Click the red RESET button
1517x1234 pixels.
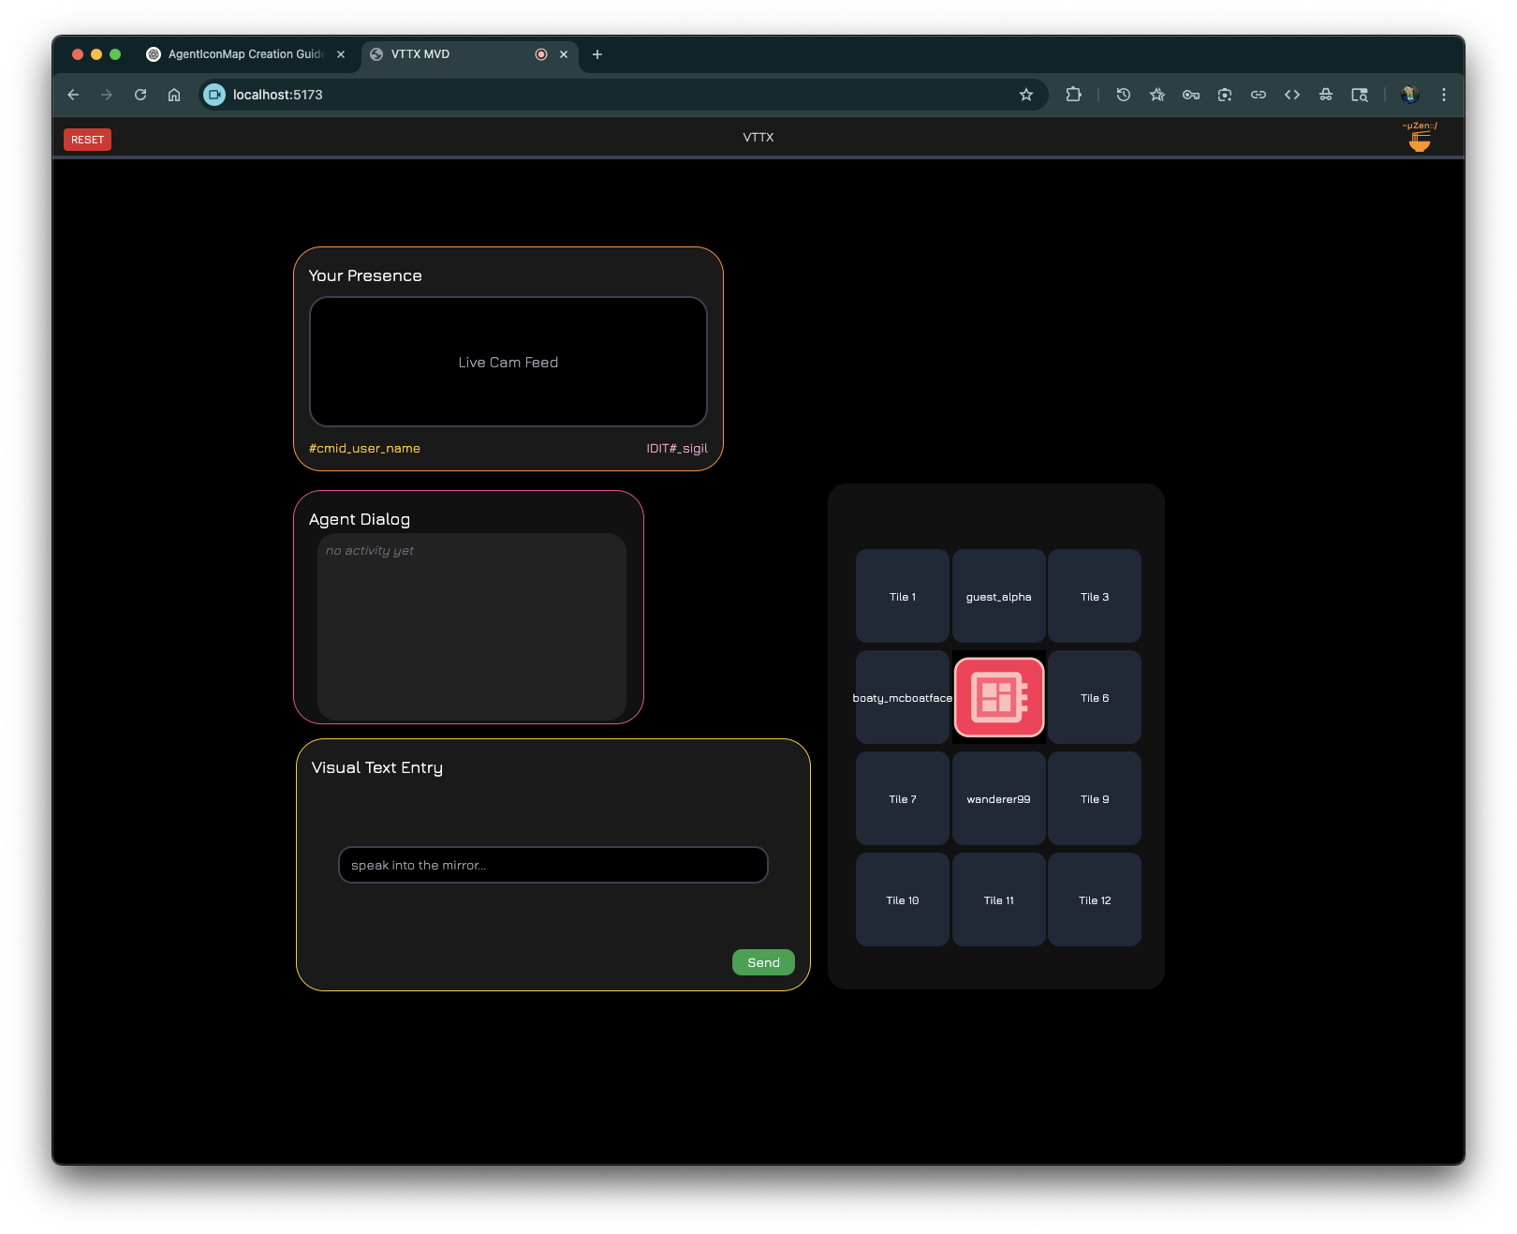tap(87, 140)
